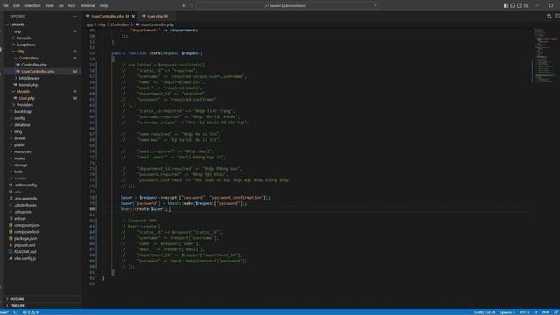The height and width of the screenshot is (315, 560).
Task: Toggle the bottom panel layout icon
Action: pyautogui.click(x=513, y=5)
